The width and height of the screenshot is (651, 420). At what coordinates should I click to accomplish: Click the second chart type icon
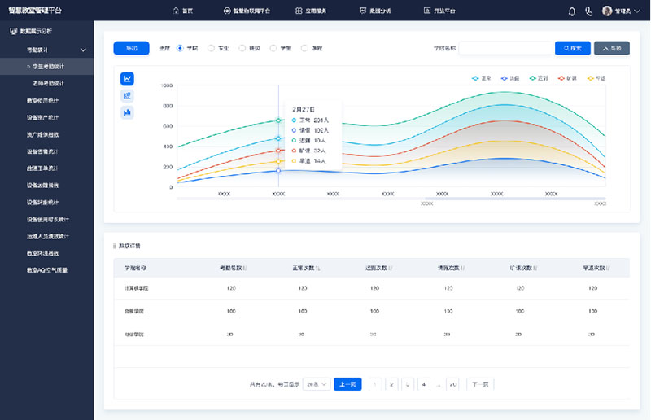[x=128, y=95]
